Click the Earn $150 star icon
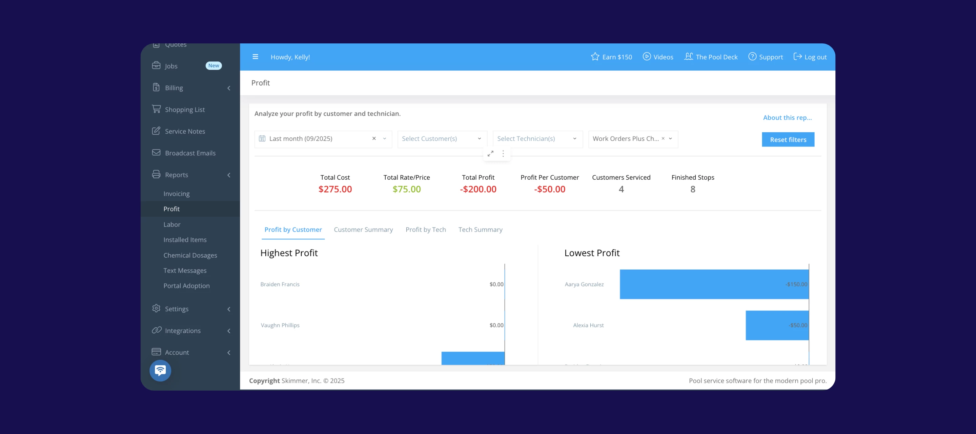The height and width of the screenshot is (434, 976). pyautogui.click(x=595, y=57)
